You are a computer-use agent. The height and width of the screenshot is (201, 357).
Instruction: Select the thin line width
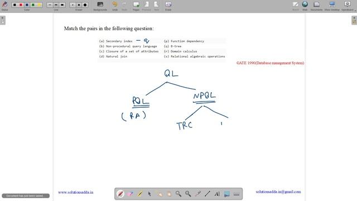50,5
